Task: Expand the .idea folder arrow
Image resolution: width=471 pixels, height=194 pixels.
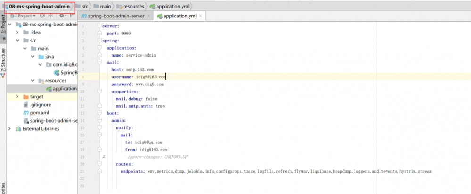Action: pos(17,33)
